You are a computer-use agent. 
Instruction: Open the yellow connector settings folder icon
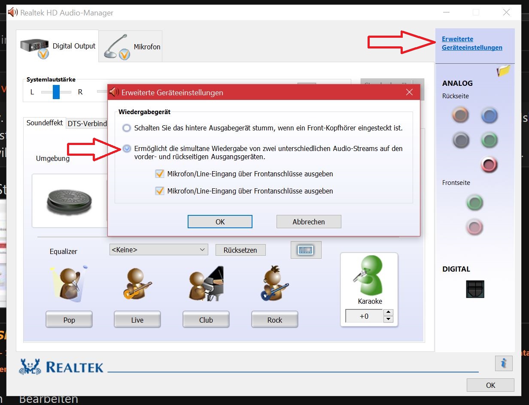point(504,70)
